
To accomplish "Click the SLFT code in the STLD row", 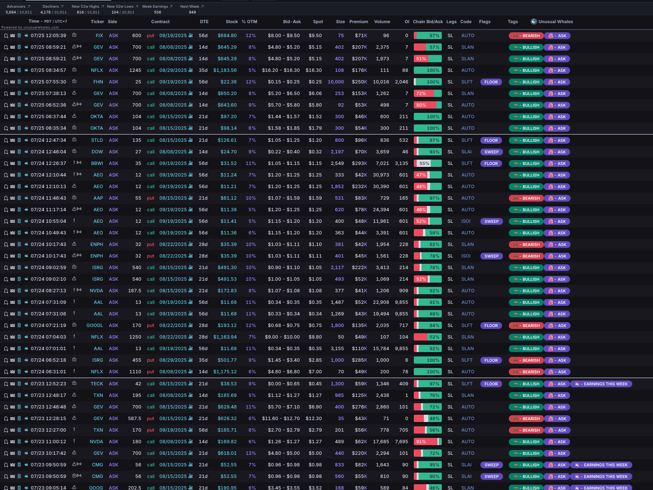I will click(467, 140).
